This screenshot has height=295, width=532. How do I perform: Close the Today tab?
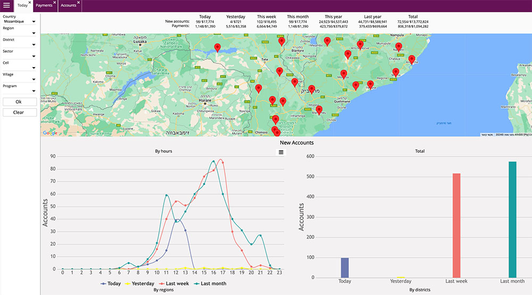coord(30,3)
